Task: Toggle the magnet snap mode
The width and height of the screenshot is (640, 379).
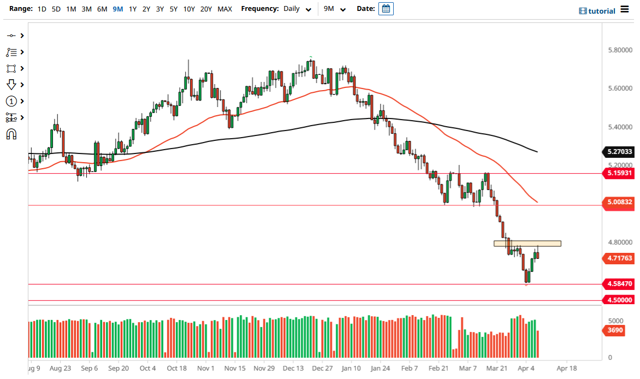Action: pyautogui.click(x=11, y=134)
